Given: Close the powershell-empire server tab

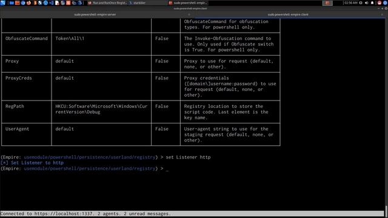Looking at the screenshot, I should (x=189, y=15).
